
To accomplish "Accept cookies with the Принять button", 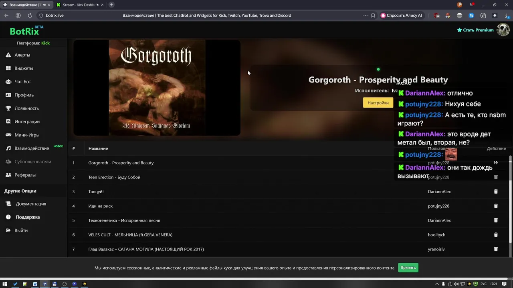I will [408, 268].
